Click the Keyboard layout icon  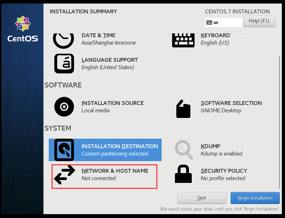[183, 40]
